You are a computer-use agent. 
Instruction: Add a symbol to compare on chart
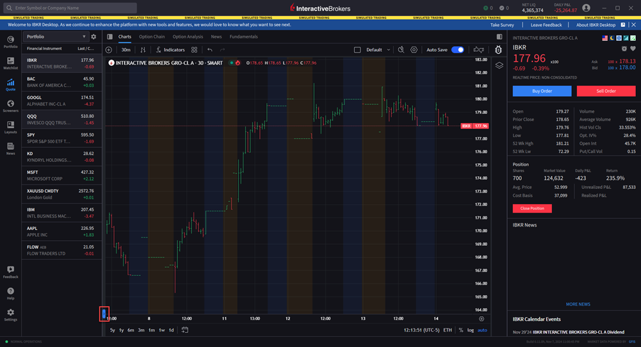(x=109, y=50)
